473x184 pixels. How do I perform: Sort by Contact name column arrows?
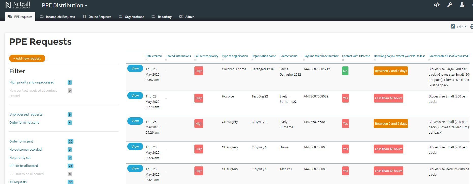point(280,60)
